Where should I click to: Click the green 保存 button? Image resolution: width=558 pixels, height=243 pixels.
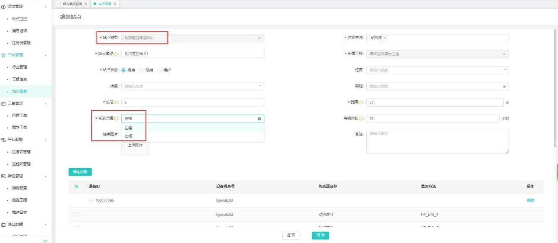point(320,235)
